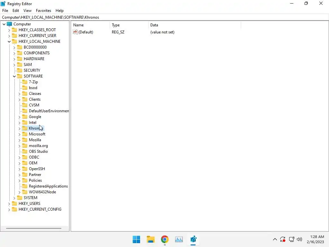Open Google Chrome from taskbar
Viewport: 329px width, 247px height.
(165, 239)
